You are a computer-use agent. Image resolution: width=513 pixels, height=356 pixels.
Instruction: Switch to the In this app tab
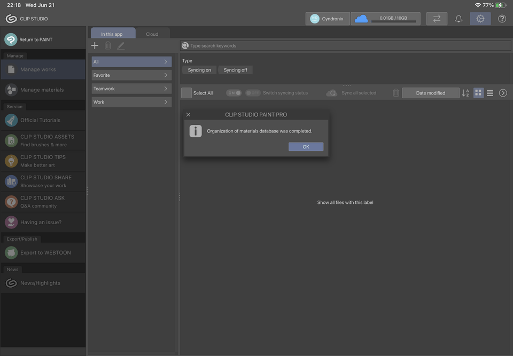113,33
